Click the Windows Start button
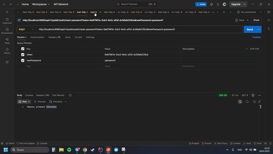The image size is (273, 154). (x=6, y=150)
